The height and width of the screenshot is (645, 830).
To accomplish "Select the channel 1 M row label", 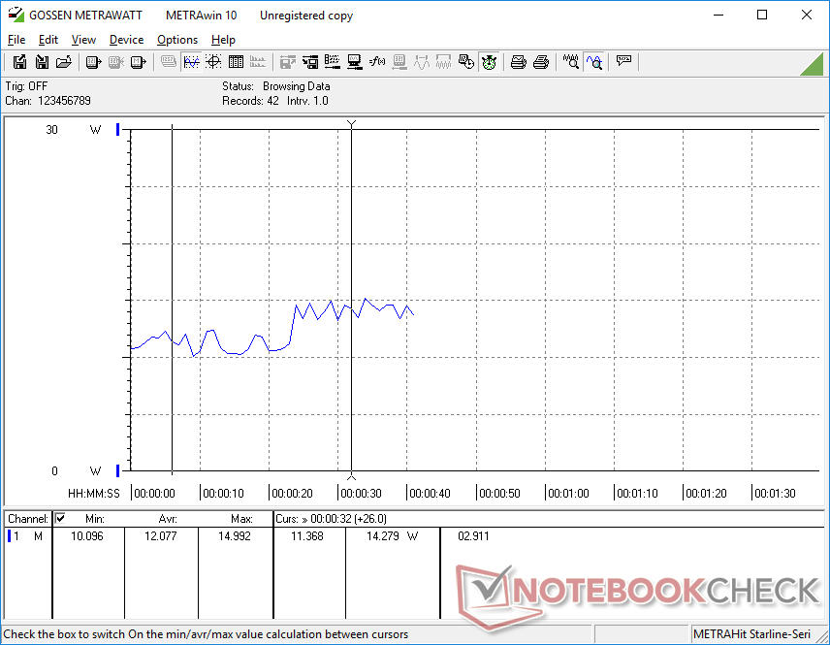I will [26, 536].
